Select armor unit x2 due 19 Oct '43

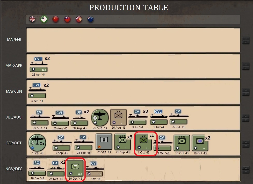tap(200, 143)
